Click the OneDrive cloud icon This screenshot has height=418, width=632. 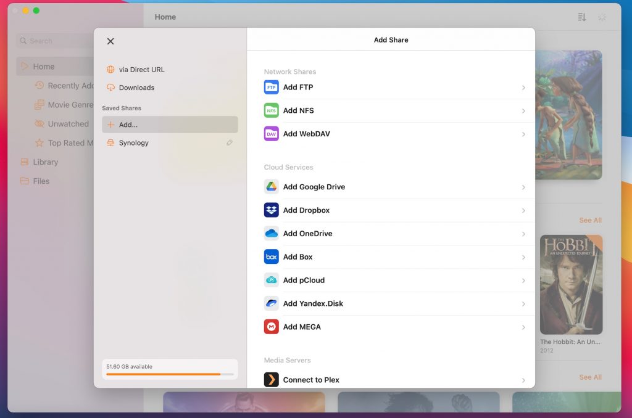pos(272,234)
